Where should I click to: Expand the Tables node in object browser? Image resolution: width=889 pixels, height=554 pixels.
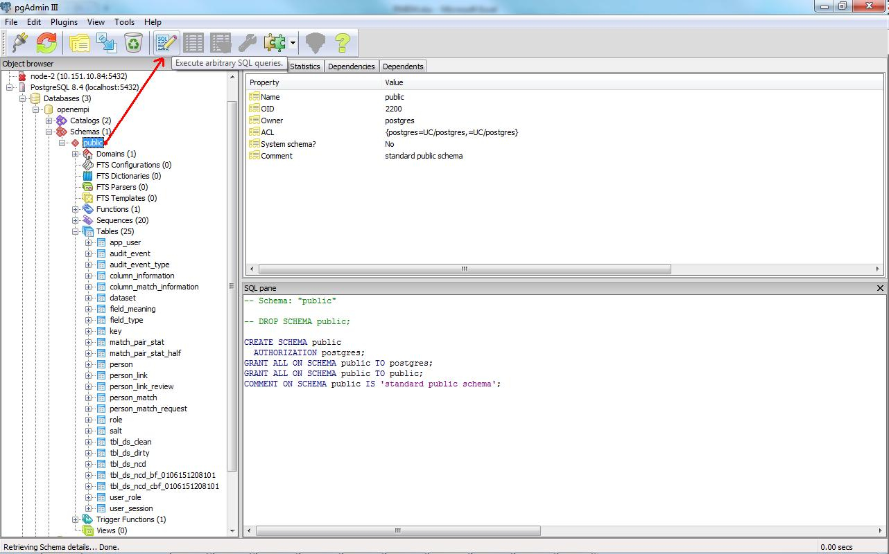tap(76, 231)
